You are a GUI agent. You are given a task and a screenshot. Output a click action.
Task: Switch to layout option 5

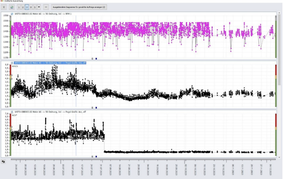35,7
